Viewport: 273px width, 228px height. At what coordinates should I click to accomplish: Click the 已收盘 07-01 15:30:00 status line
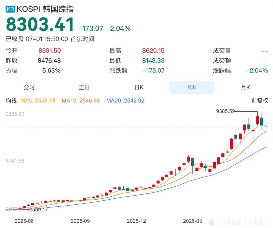[x=50, y=39]
